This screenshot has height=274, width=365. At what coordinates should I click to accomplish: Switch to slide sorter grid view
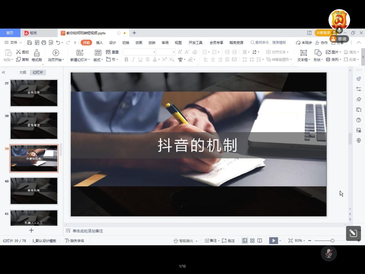point(252,241)
